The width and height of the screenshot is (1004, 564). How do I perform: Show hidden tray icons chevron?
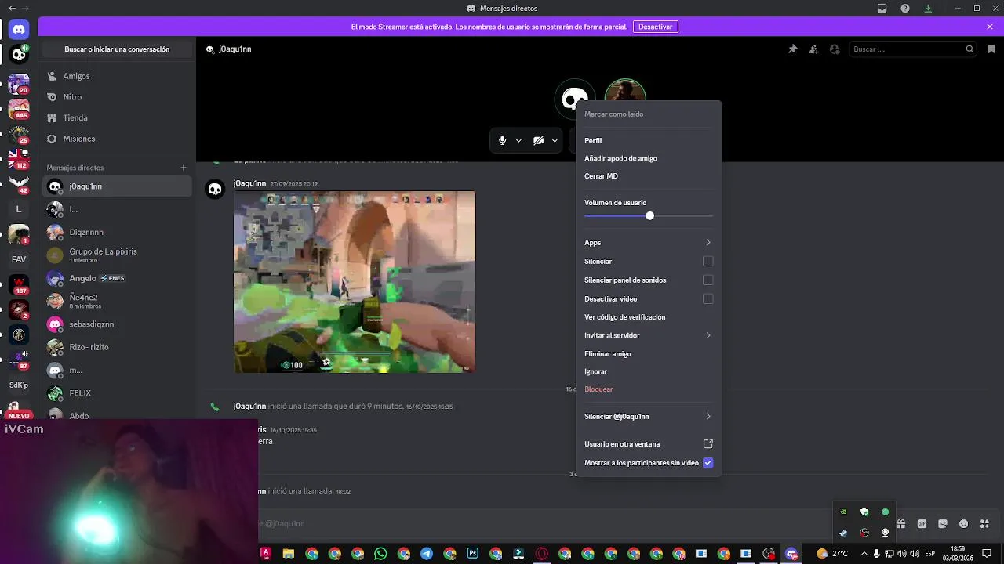(x=864, y=554)
